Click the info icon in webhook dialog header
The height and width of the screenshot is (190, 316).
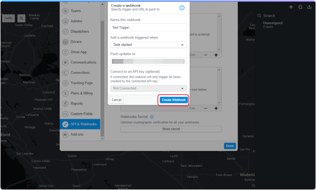click(182, 8)
